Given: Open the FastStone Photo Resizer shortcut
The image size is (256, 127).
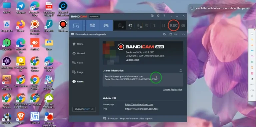Looking at the screenshot, I should pos(49,119).
